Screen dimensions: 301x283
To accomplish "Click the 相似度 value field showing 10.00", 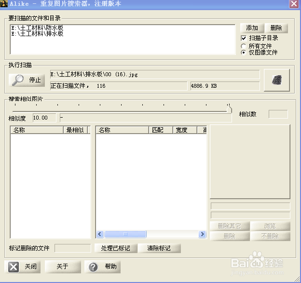I will 44,118.
